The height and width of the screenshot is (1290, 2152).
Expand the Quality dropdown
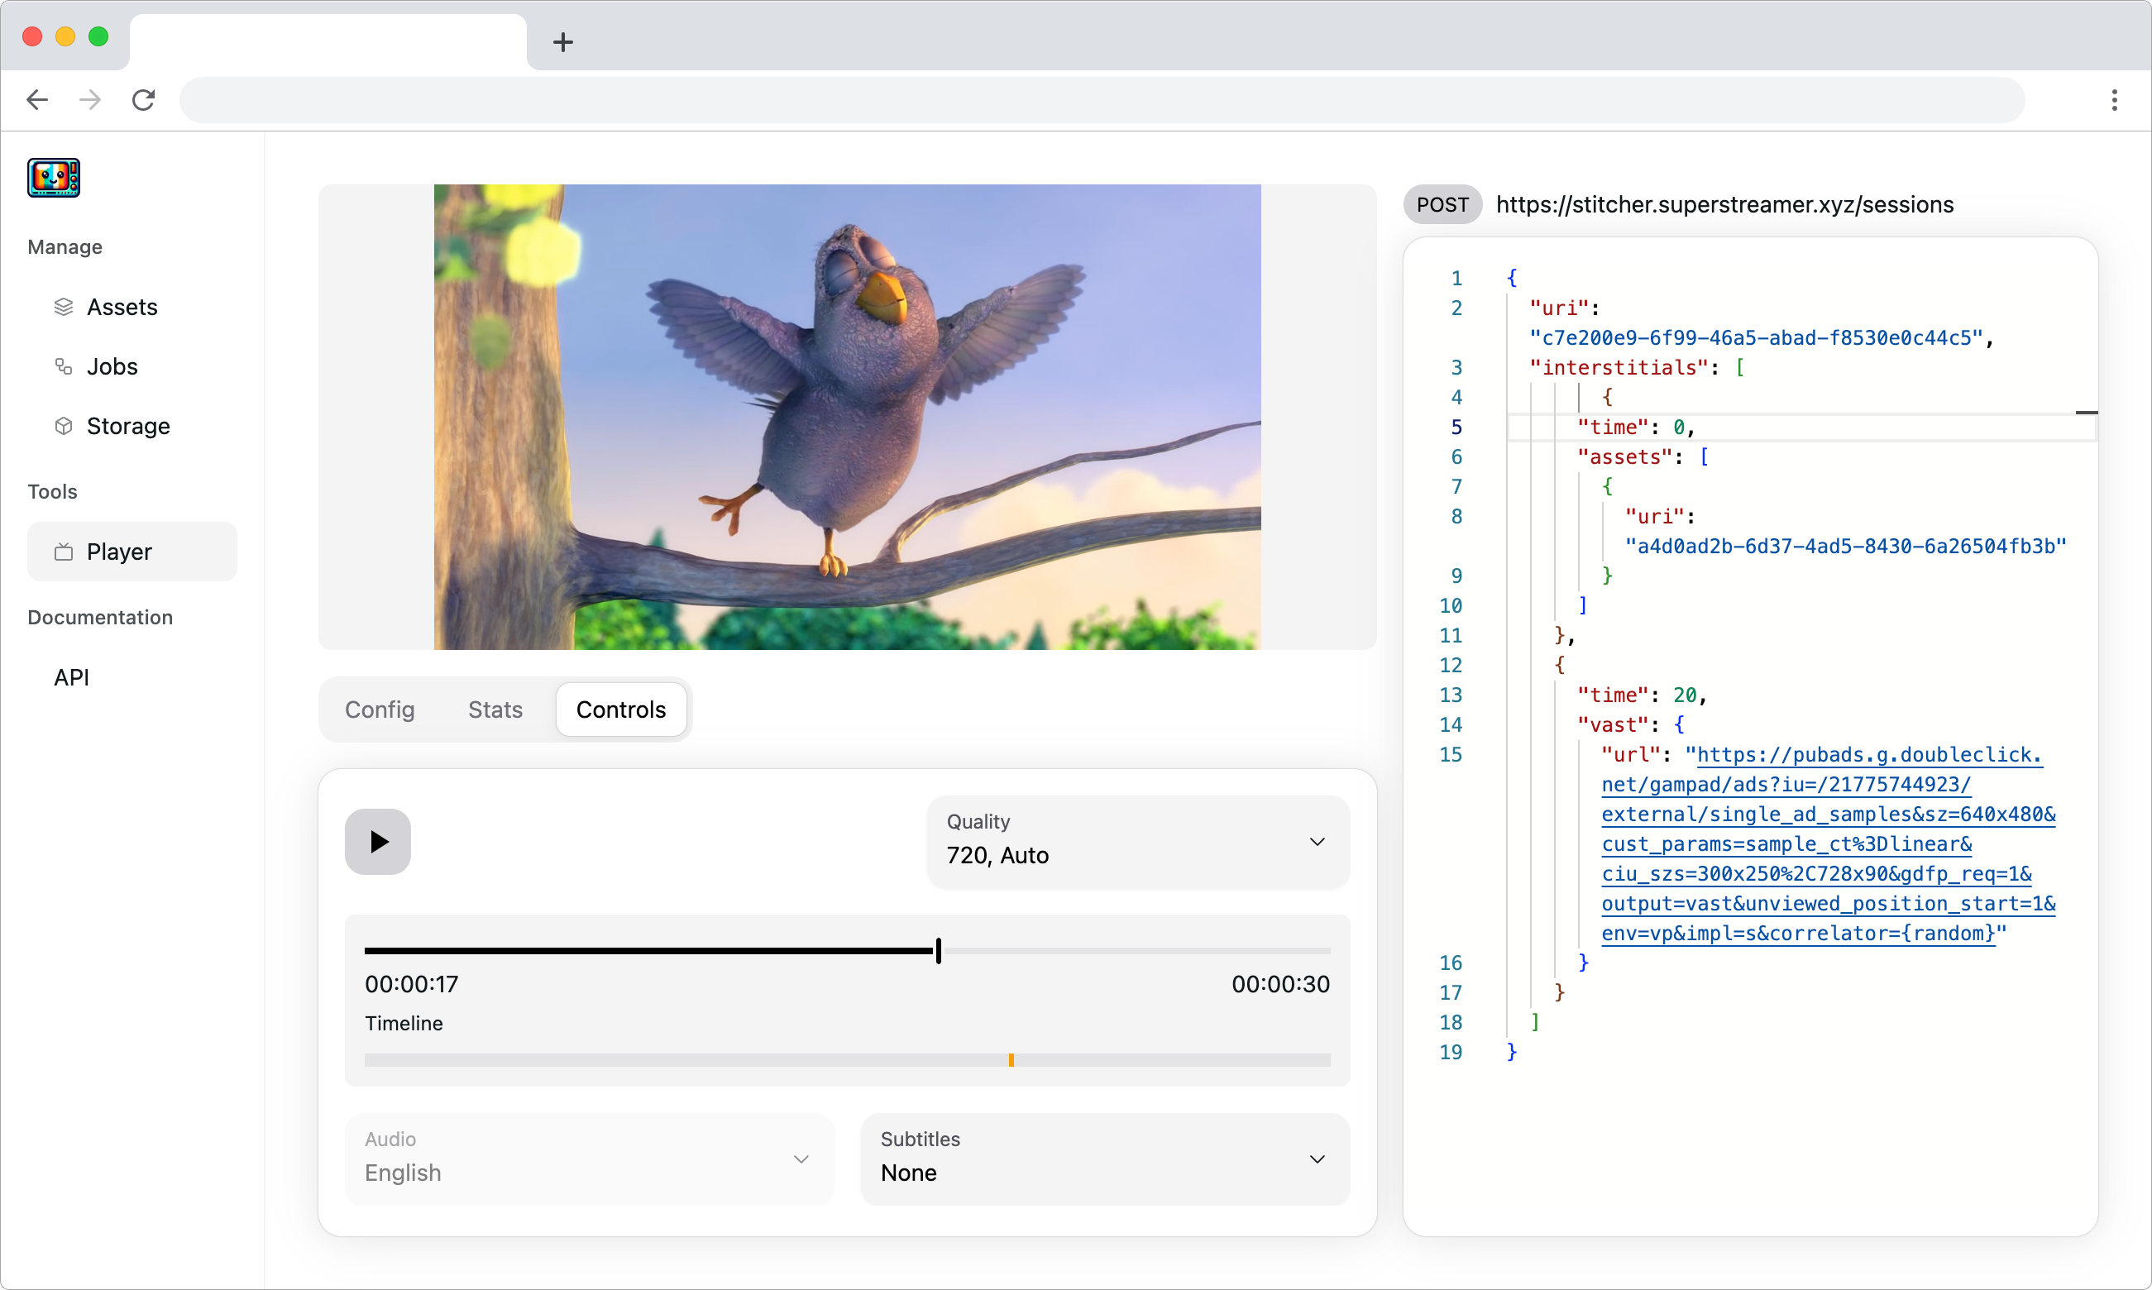point(1137,841)
